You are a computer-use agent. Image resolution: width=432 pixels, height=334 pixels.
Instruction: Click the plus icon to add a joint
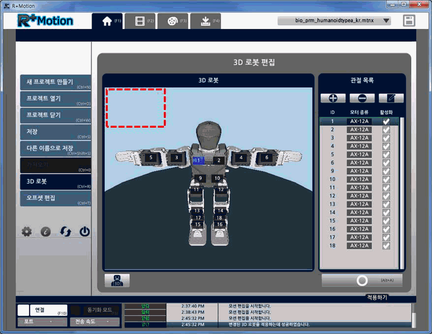[x=333, y=98]
